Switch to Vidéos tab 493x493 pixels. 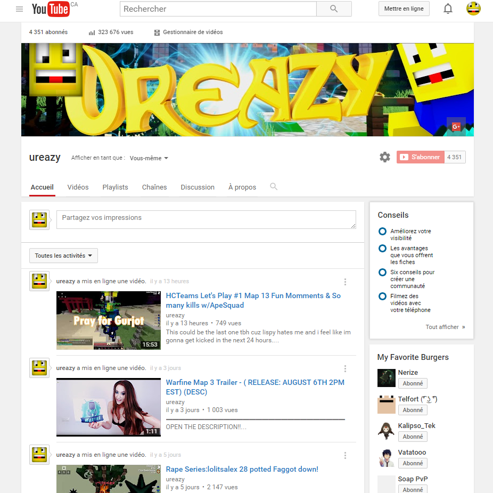point(78,187)
